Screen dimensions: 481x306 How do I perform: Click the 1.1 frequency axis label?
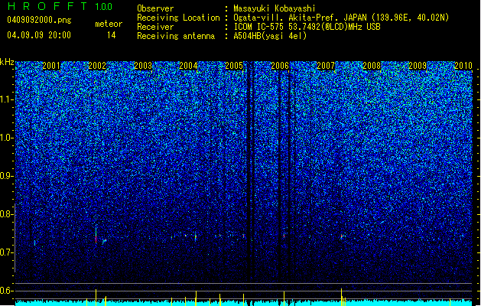[x=6, y=99]
